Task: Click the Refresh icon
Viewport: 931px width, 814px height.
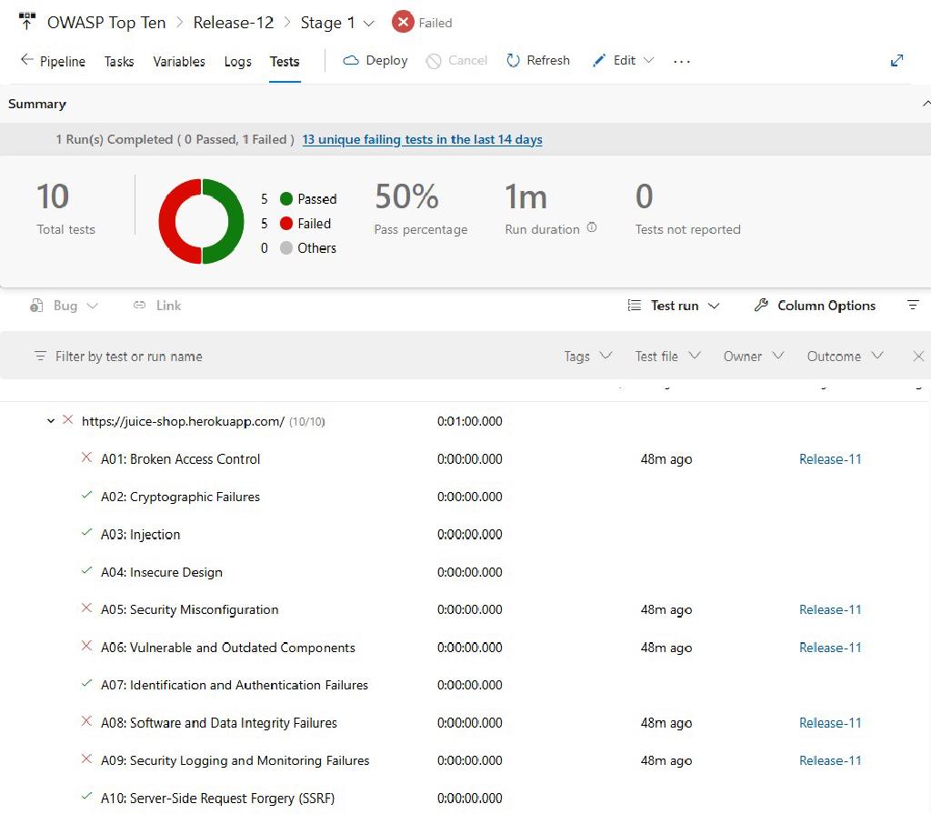Action: click(x=511, y=61)
